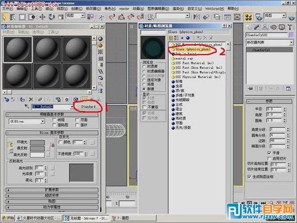Open the MAXScript menu
The width and height of the screenshot is (297, 223).
(x=214, y=9)
